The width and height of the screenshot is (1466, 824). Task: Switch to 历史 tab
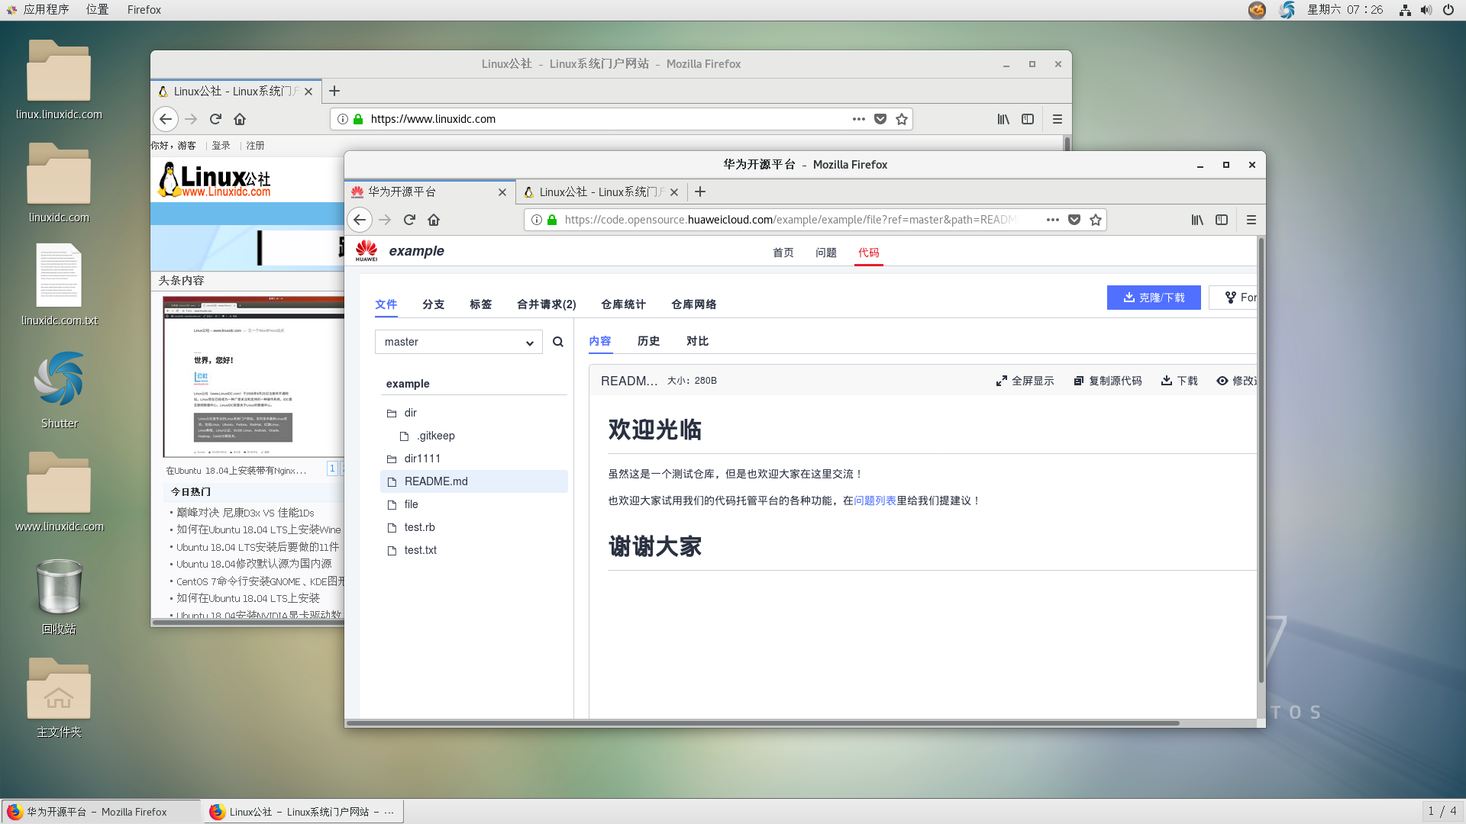(648, 341)
